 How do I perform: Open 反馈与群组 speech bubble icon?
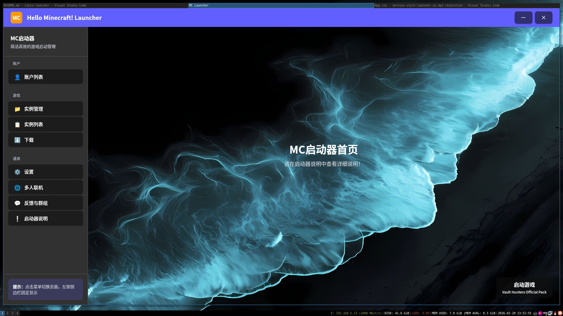[17, 203]
